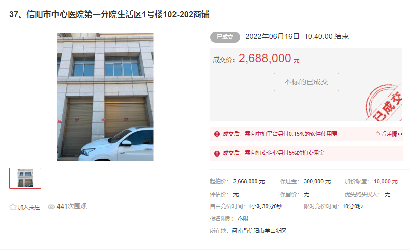
Task: Click the 300,000 元 deposit value
Action: (317, 181)
